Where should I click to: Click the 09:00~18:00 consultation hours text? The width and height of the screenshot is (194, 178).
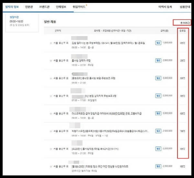click(x=16, y=21)
